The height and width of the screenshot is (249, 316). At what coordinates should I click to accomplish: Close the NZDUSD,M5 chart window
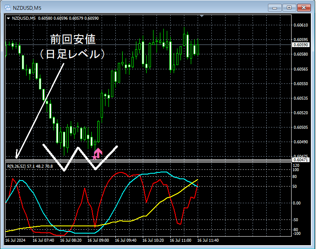[304, 8]
